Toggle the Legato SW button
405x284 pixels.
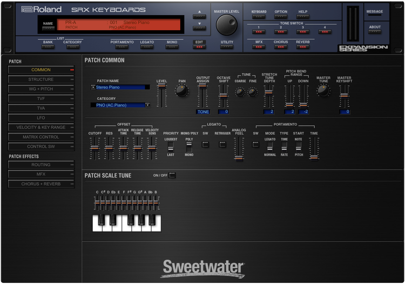click(205, 144)
